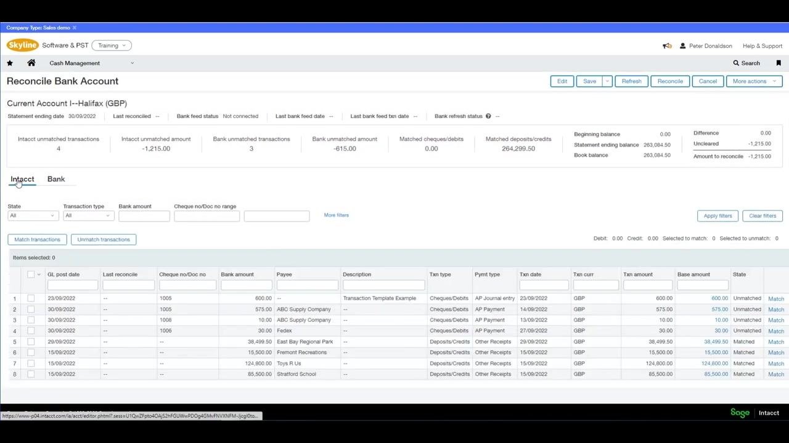Open the More actions dropdown
This screenshot has width=789, height=443.
[x=754, y=81]
